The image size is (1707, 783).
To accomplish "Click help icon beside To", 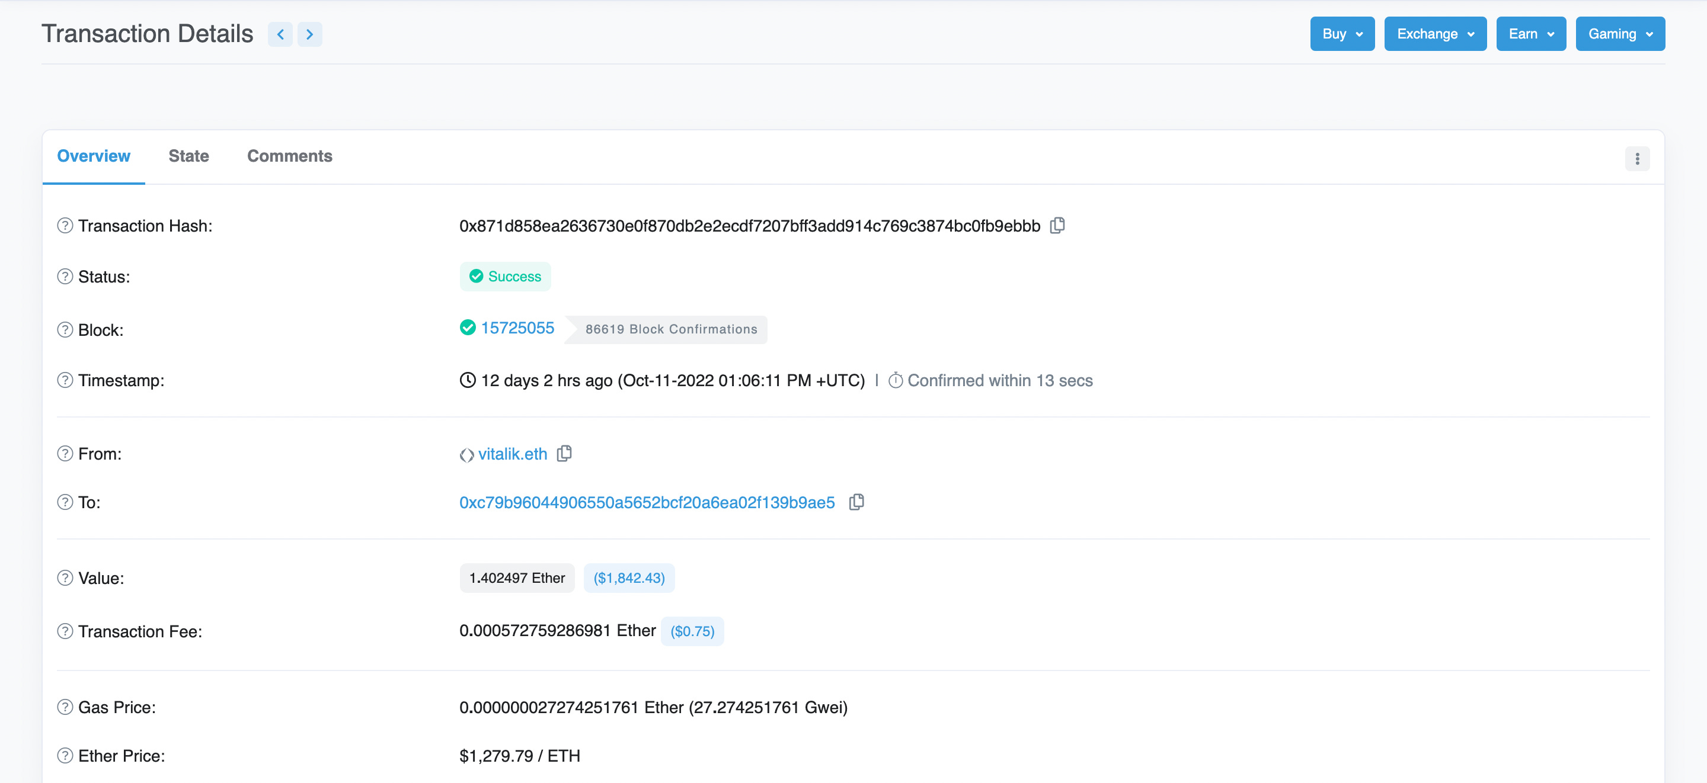I will click(x=65, y=502).
